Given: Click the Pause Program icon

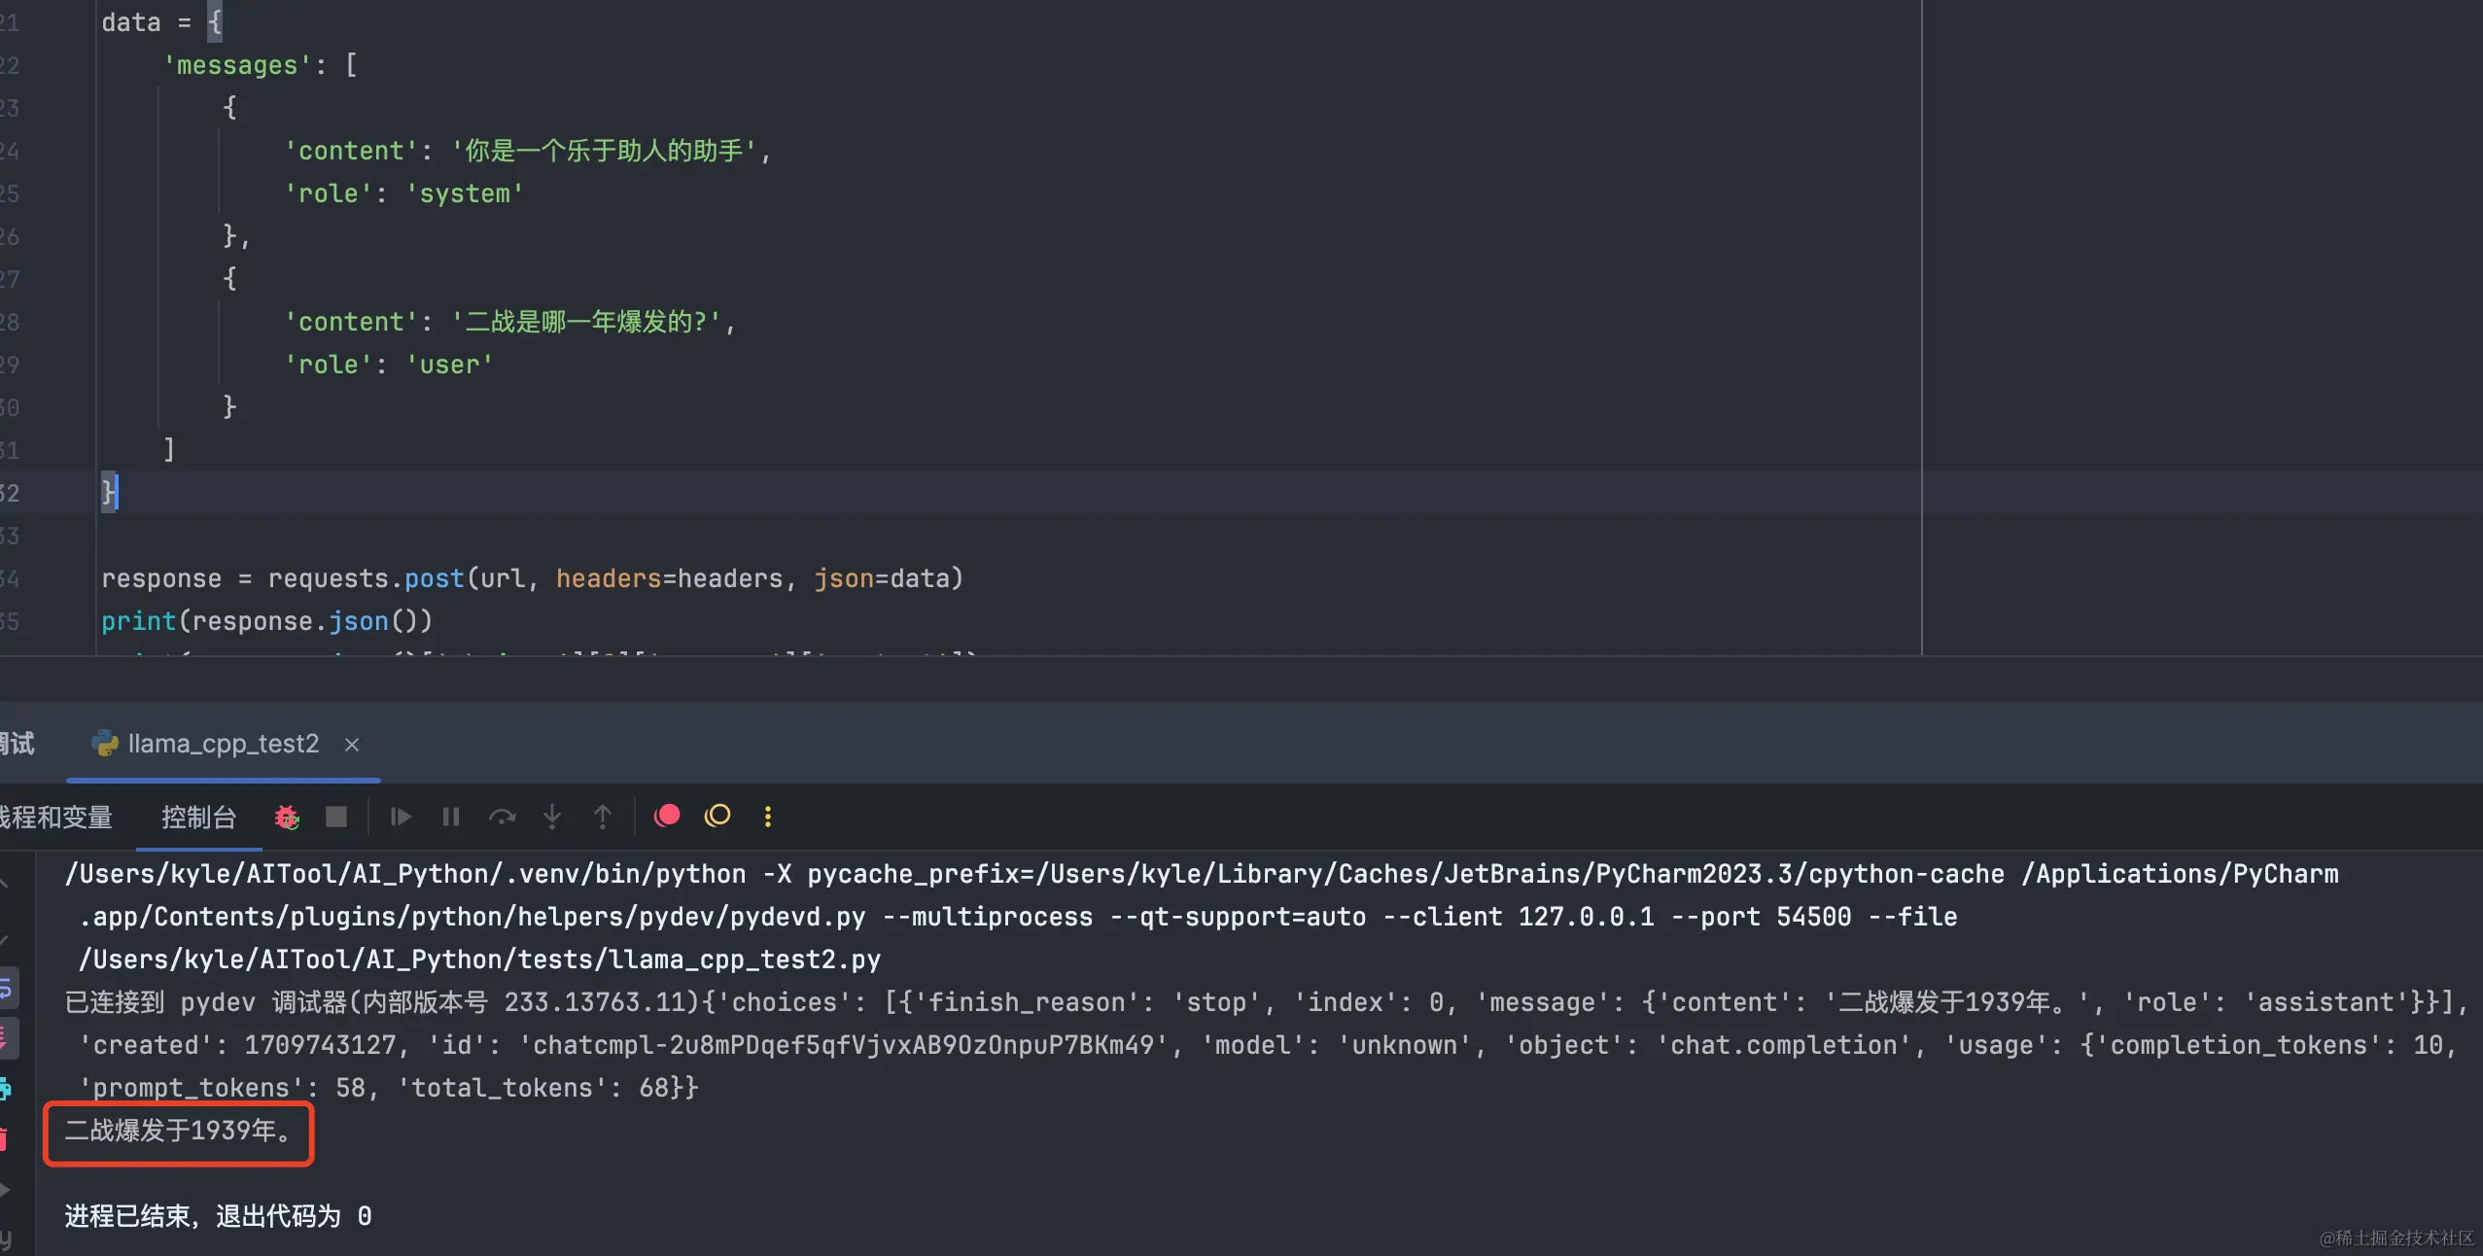Looking at the screenshot, I should point(451,817).
